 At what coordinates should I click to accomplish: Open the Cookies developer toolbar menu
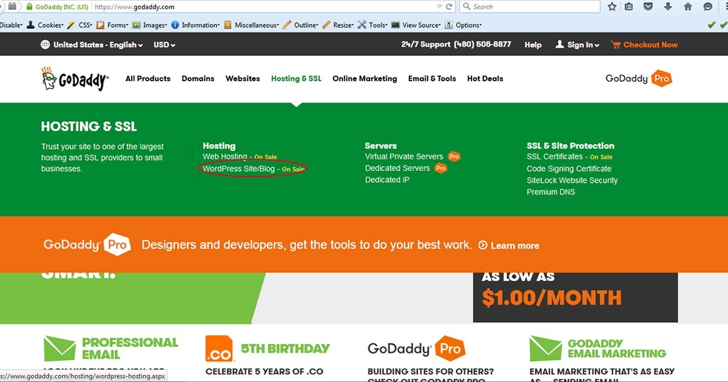[45, 25]
